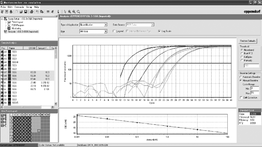Click the PCR Program curve icon in tree

[9, 25]
